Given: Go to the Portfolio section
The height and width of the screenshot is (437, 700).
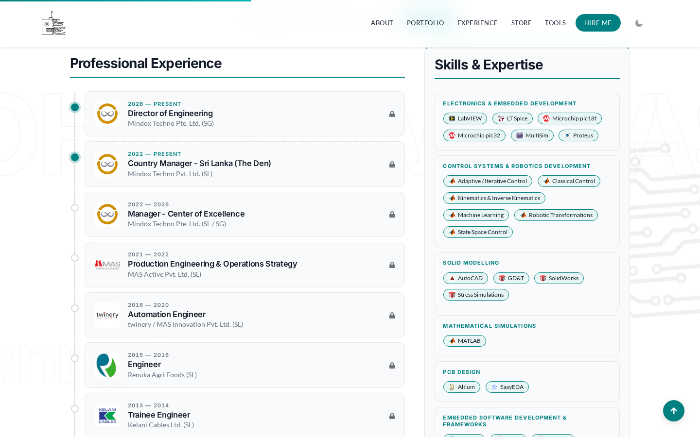Looking at the screenshot, I should [x=425, y=23].
